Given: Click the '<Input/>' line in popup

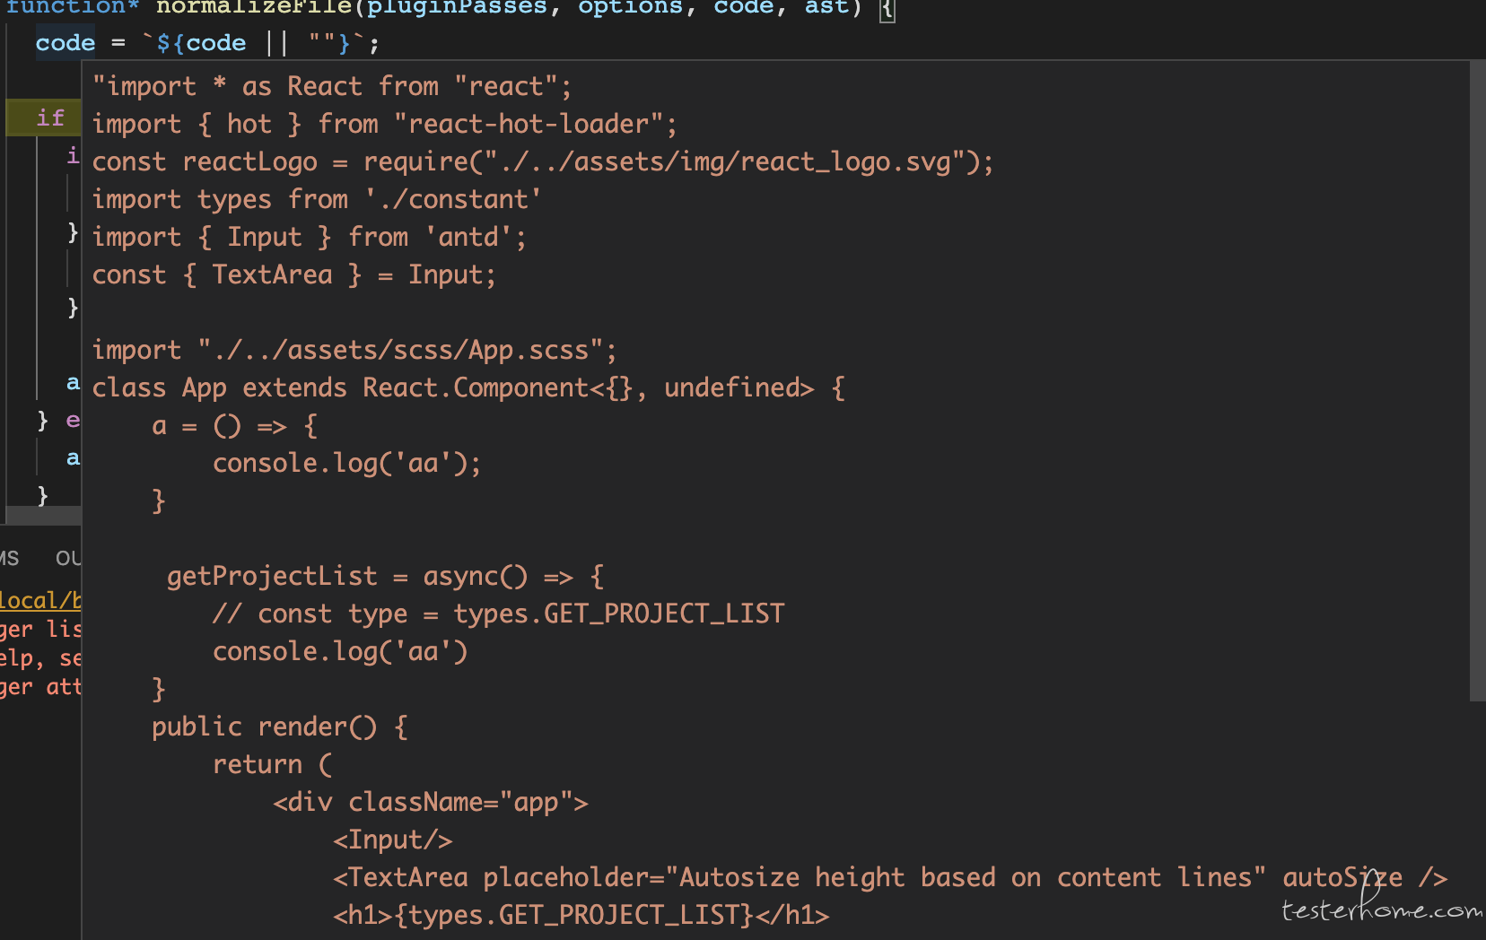Looking at the screenshot, I should (x=393, y=840).
